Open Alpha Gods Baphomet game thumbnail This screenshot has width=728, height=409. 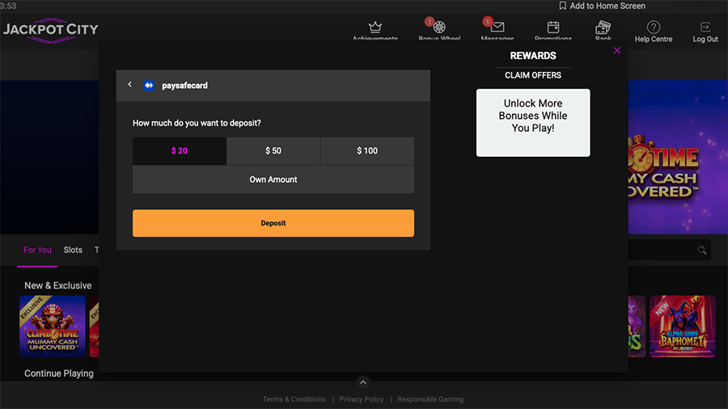pos(683,326)
